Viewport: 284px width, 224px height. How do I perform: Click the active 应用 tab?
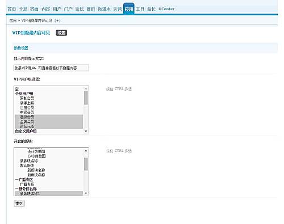click(x=129, y=9)
